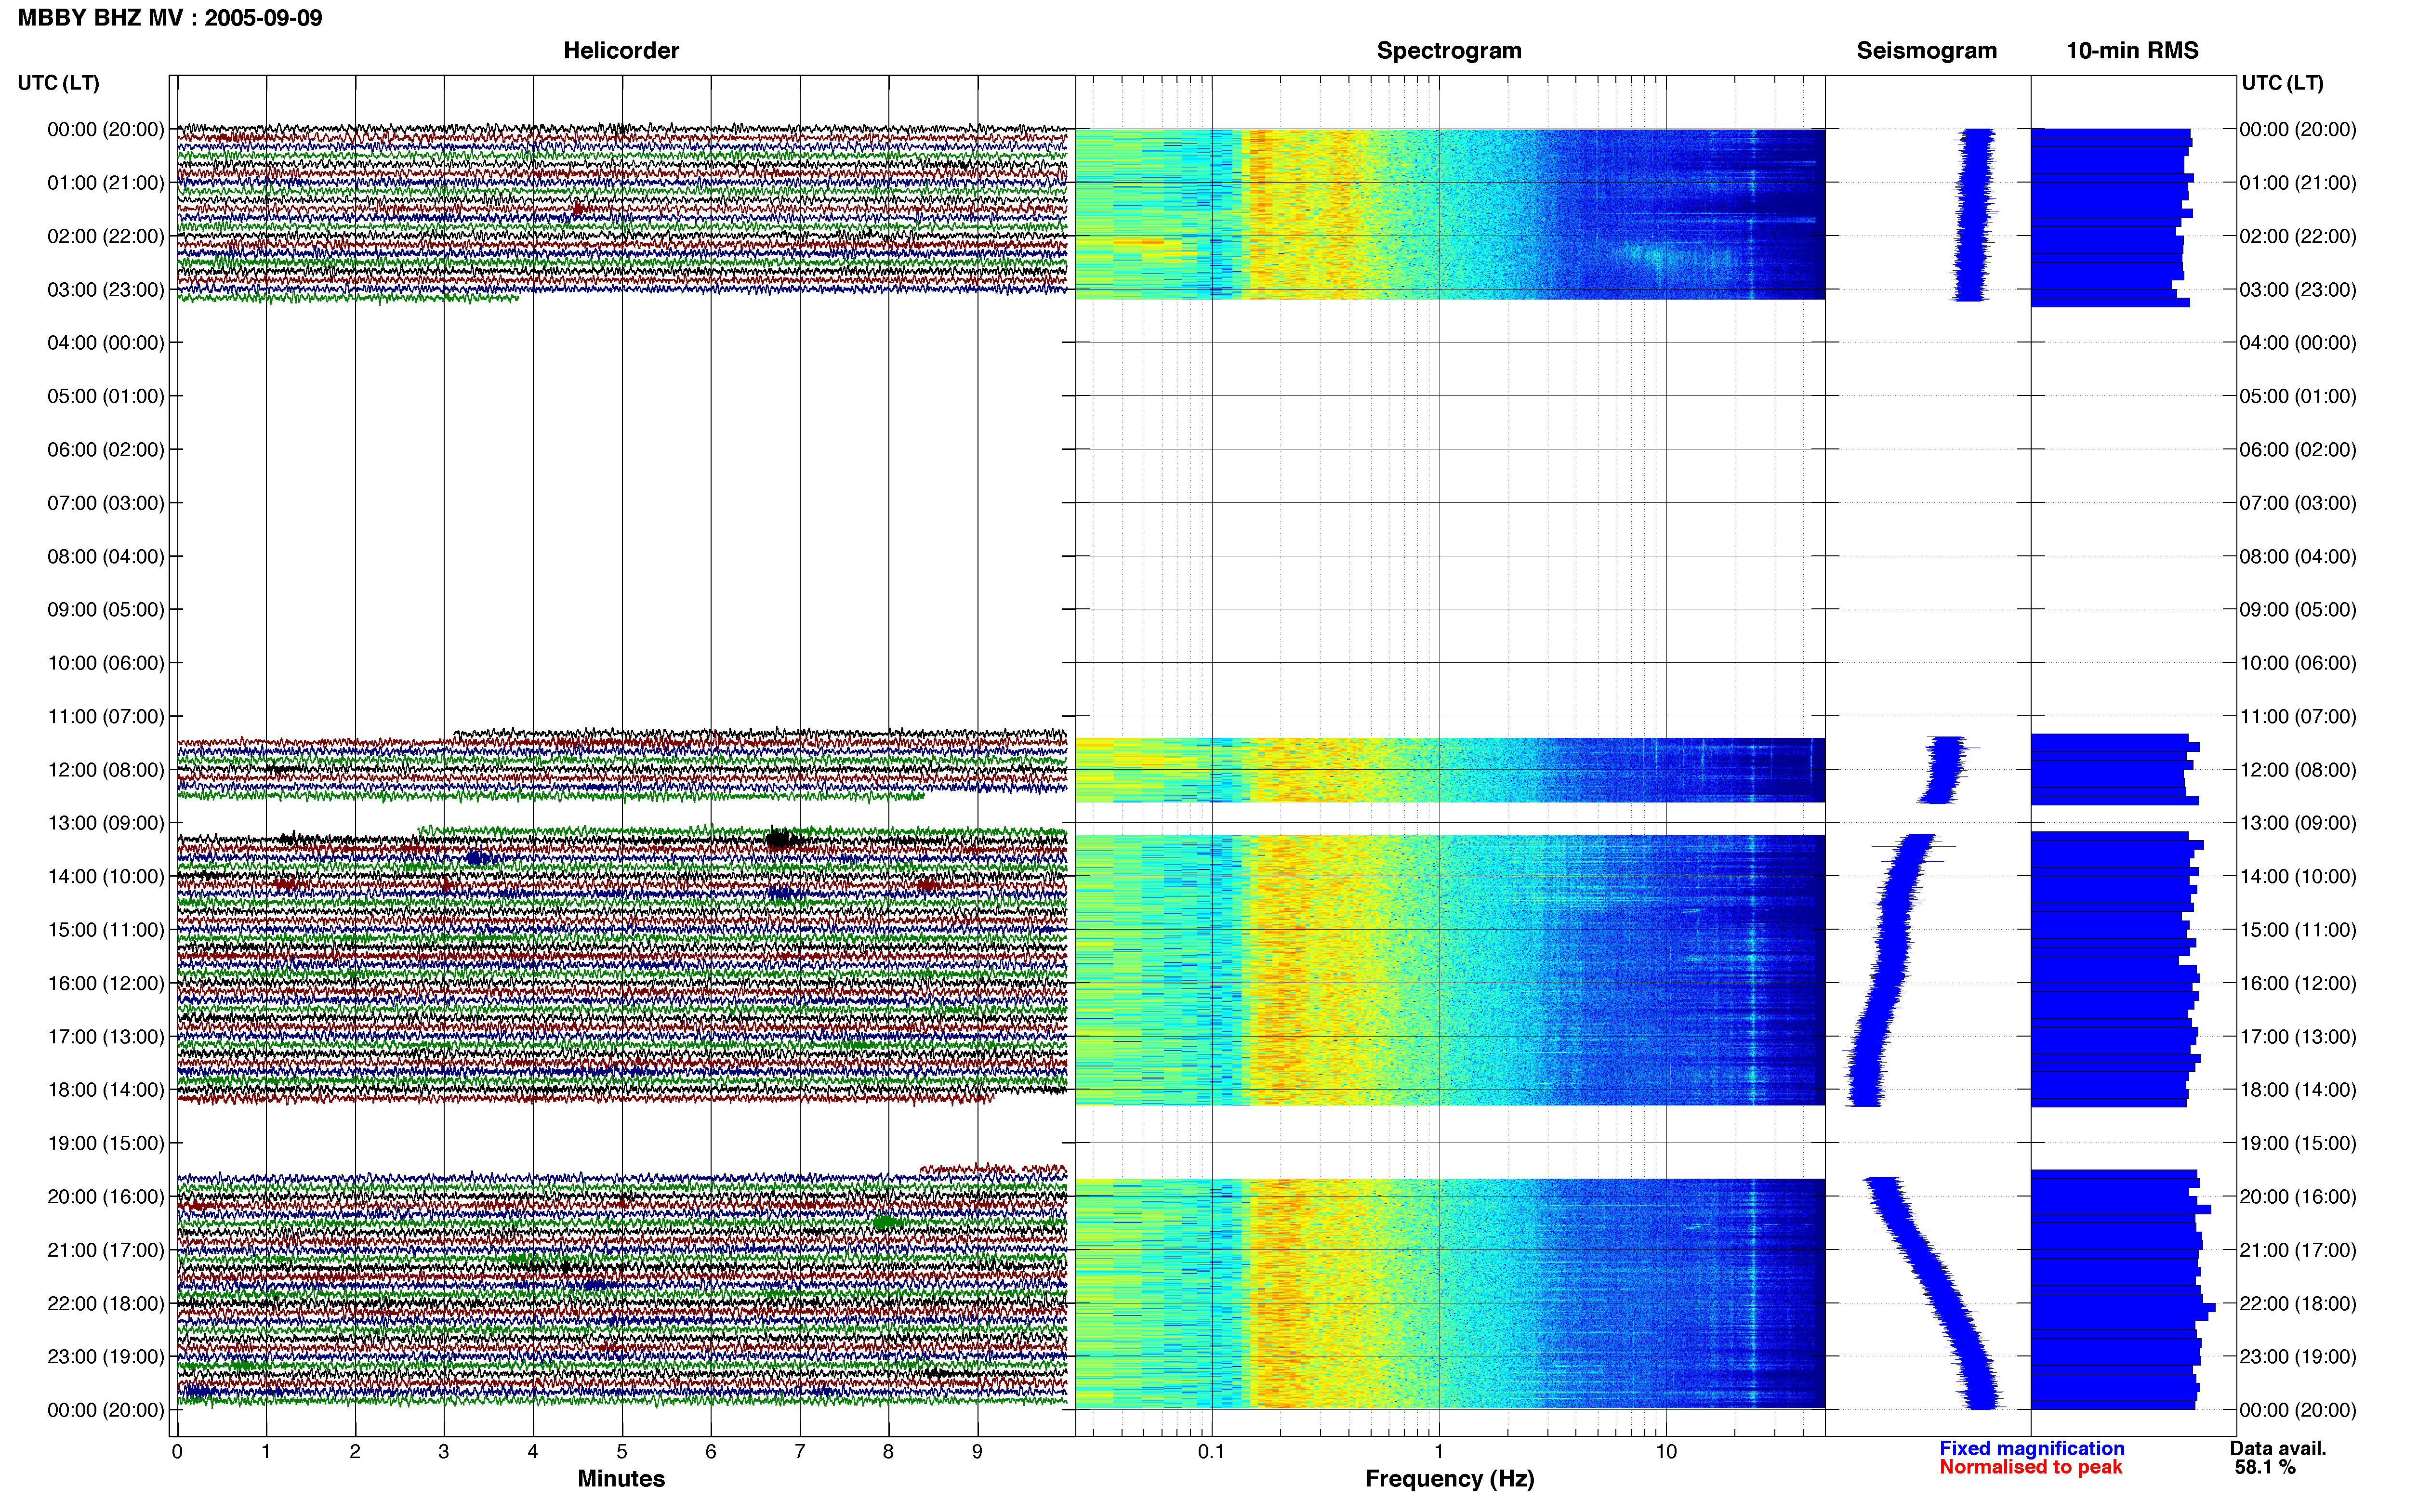Viewport: 2418px width, 1512px height.
Task: Click the '5' tick on the Minutes axis
Action: (622, 1452)
